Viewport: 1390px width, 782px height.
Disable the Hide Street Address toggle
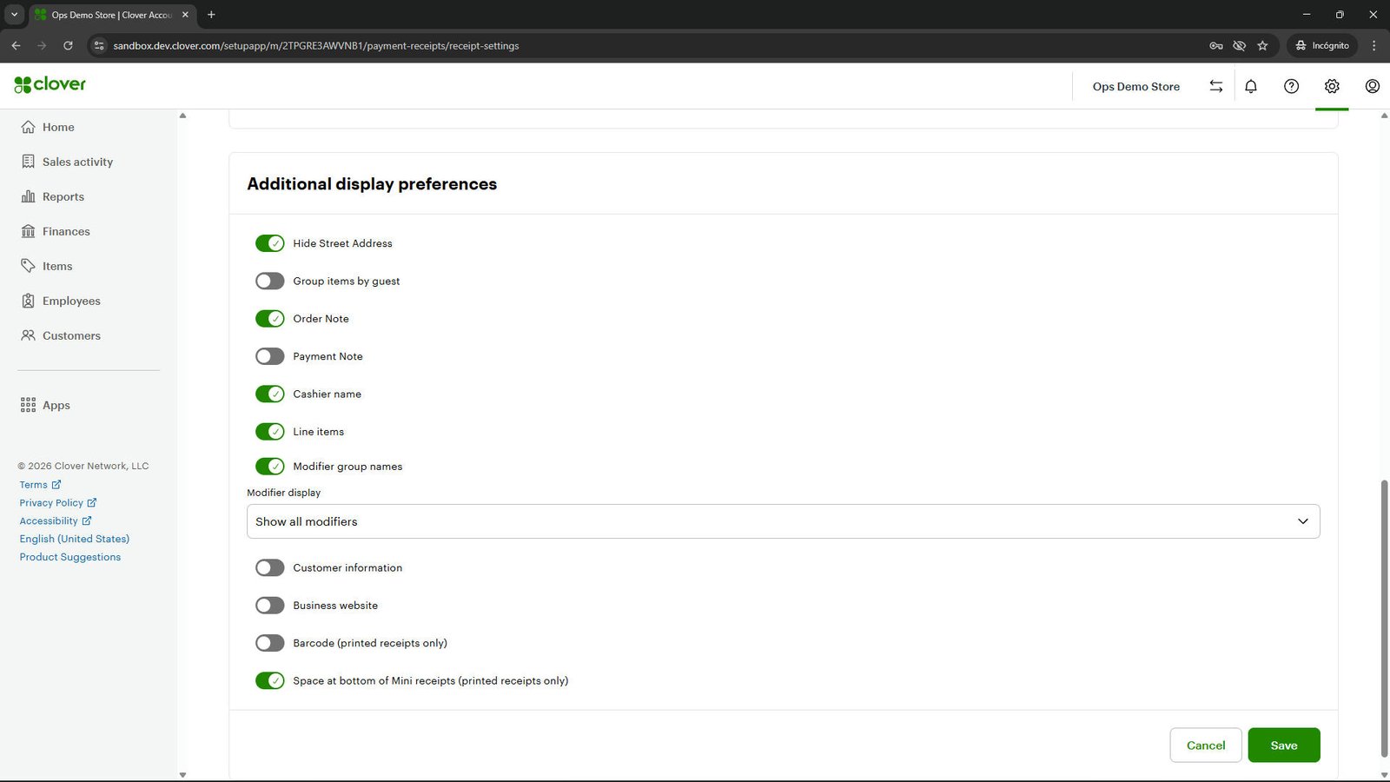269,243
